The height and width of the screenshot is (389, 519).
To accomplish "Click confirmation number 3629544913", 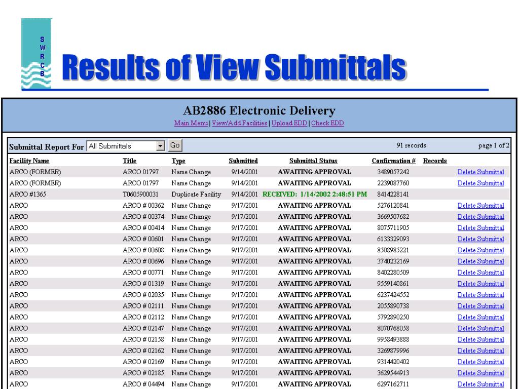I will pos(393,373).
